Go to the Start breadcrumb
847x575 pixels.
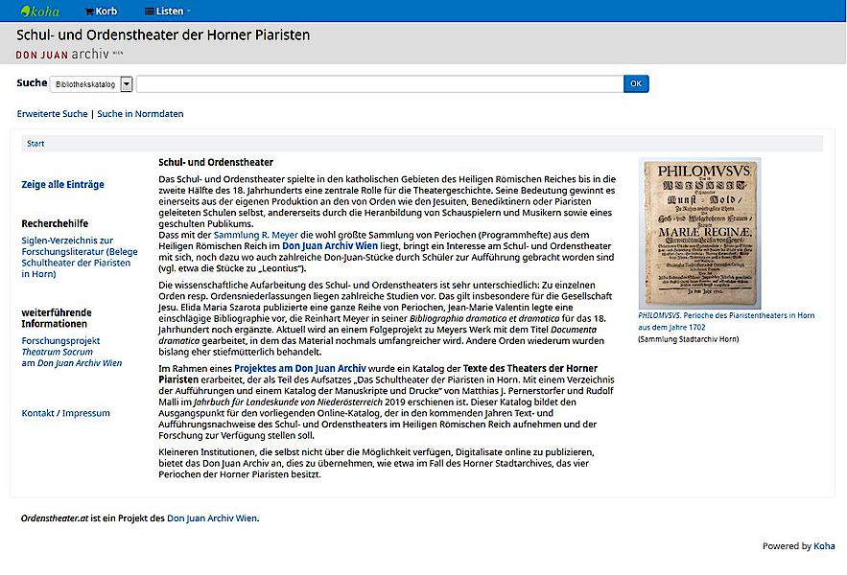click(35, 144)
